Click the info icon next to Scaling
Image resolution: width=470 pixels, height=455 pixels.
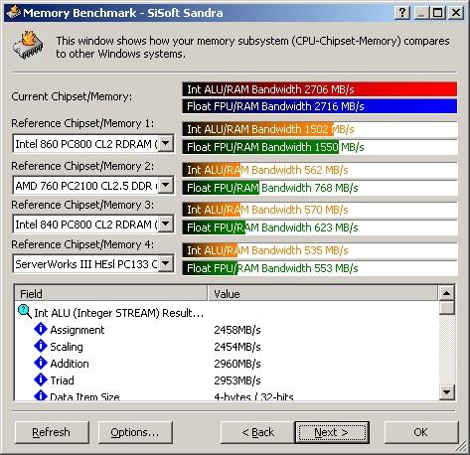(41, 346)
